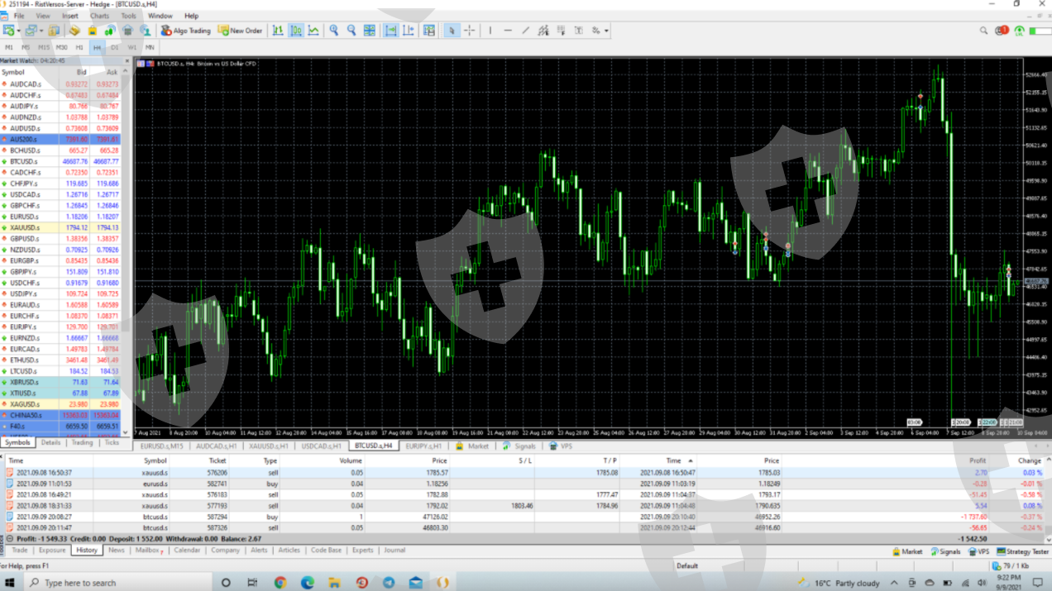Toggle chart shift from right border
This screenshot has height=591, width=1052.
(x=408, y=31)
